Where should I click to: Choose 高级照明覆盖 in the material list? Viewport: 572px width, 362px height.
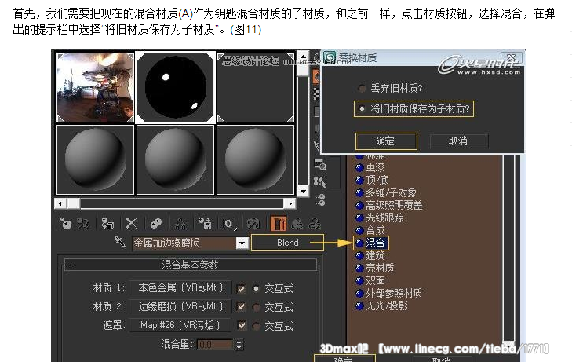[x=394, y=205]
